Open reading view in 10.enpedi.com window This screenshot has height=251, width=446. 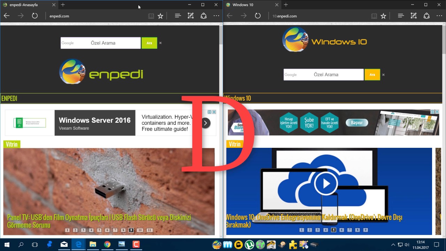coord(374,16)
